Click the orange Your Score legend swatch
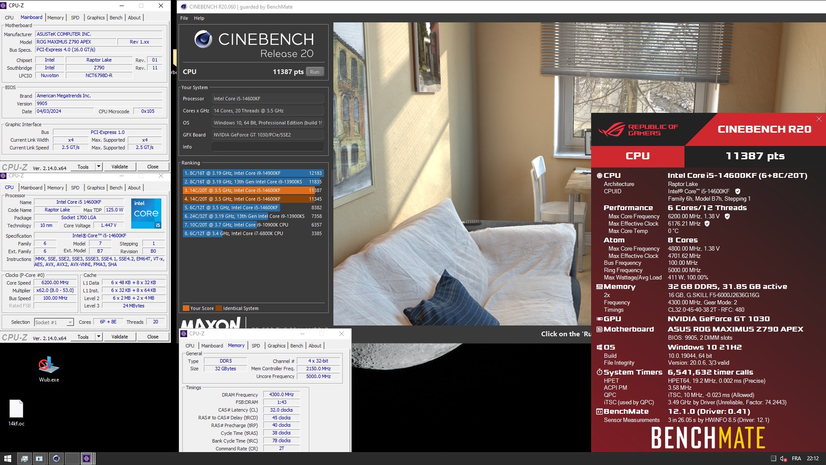 (x=186, y=308)
